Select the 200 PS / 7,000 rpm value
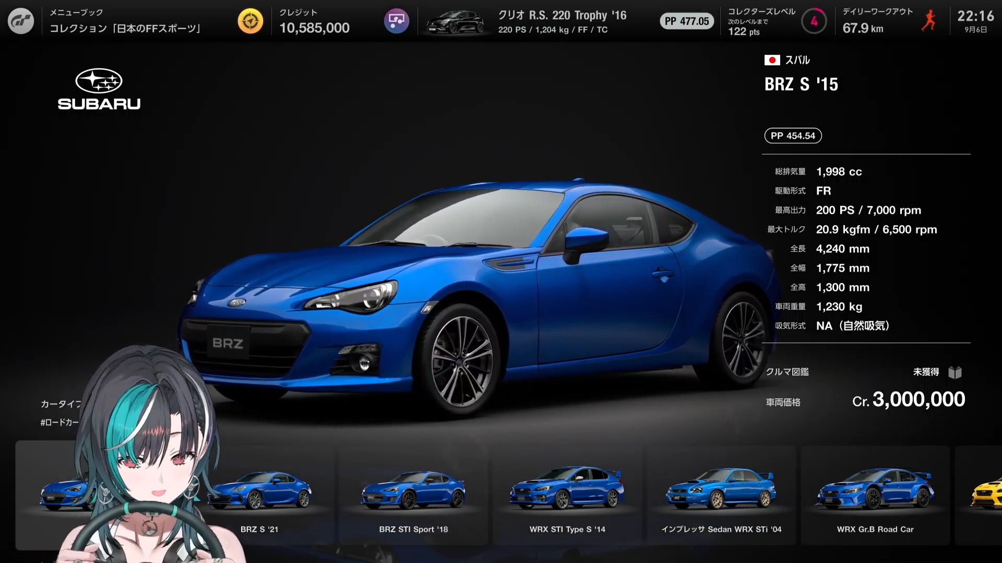This screenshot has height=563, width=1002. (868, 210)
